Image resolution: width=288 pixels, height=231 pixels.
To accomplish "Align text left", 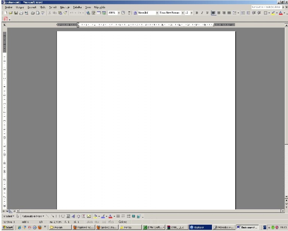I will click(x=214, y=13).
